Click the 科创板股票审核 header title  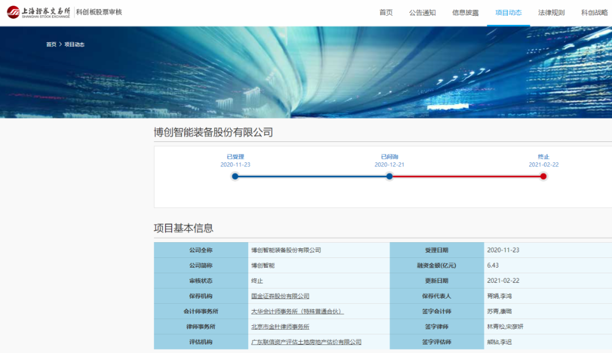coord(99,12)
